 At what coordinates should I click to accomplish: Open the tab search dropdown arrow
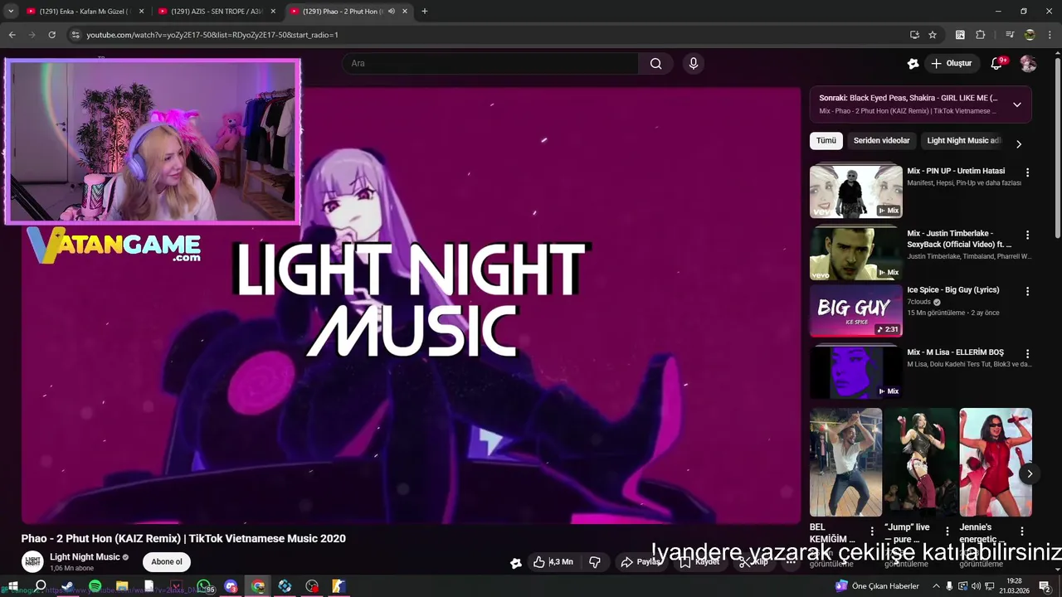tap(11, 12)
